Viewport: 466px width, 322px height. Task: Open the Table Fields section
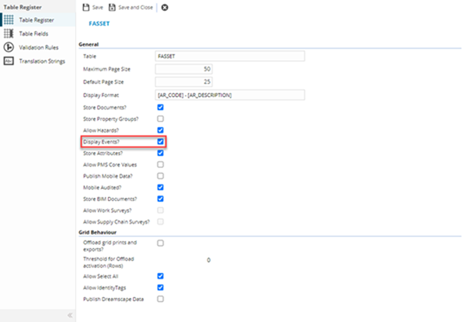click(x=33, y=33)
